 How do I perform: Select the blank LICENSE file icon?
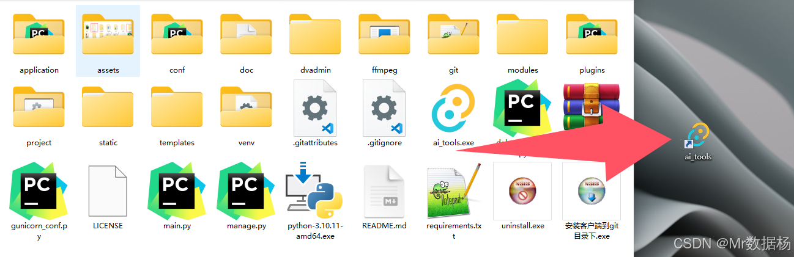pyautogui.click(x=108, y=190)
